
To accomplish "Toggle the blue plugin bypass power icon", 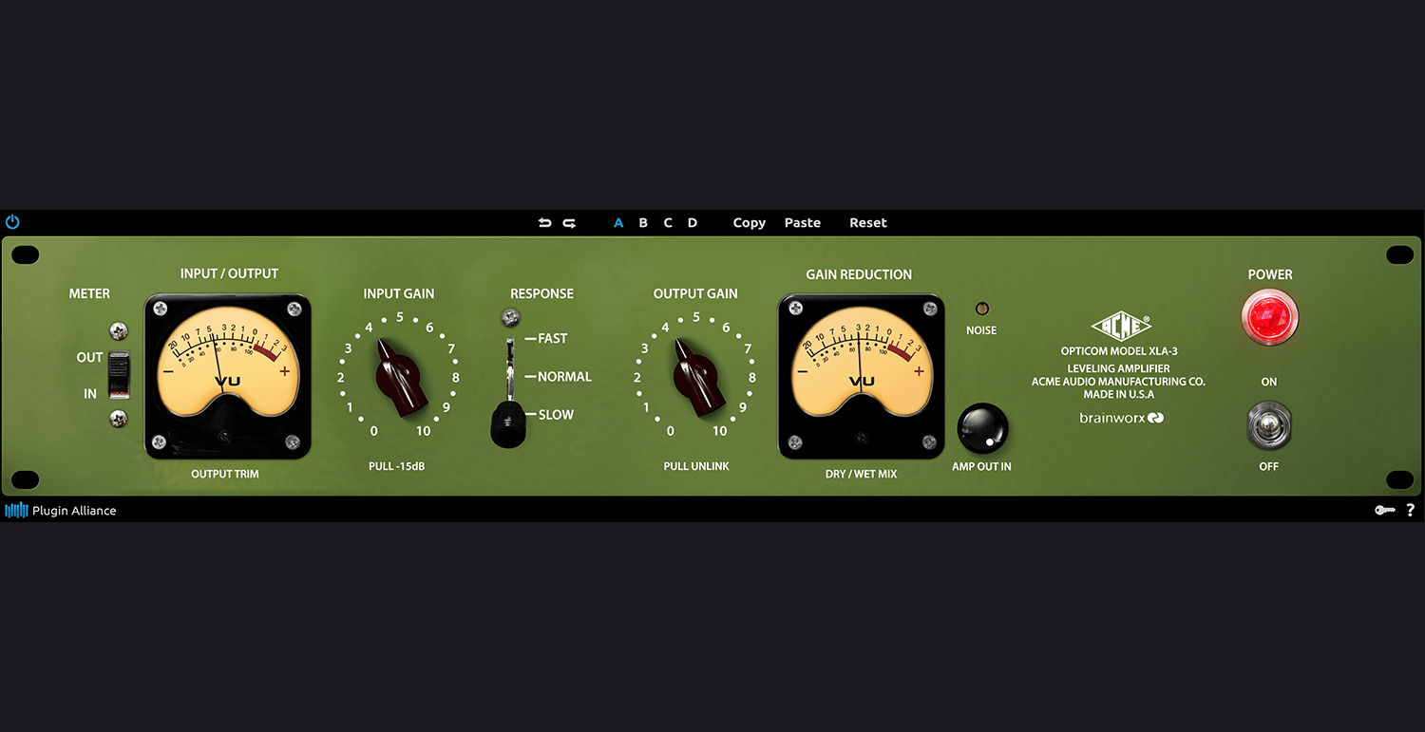I will point(12,222).
